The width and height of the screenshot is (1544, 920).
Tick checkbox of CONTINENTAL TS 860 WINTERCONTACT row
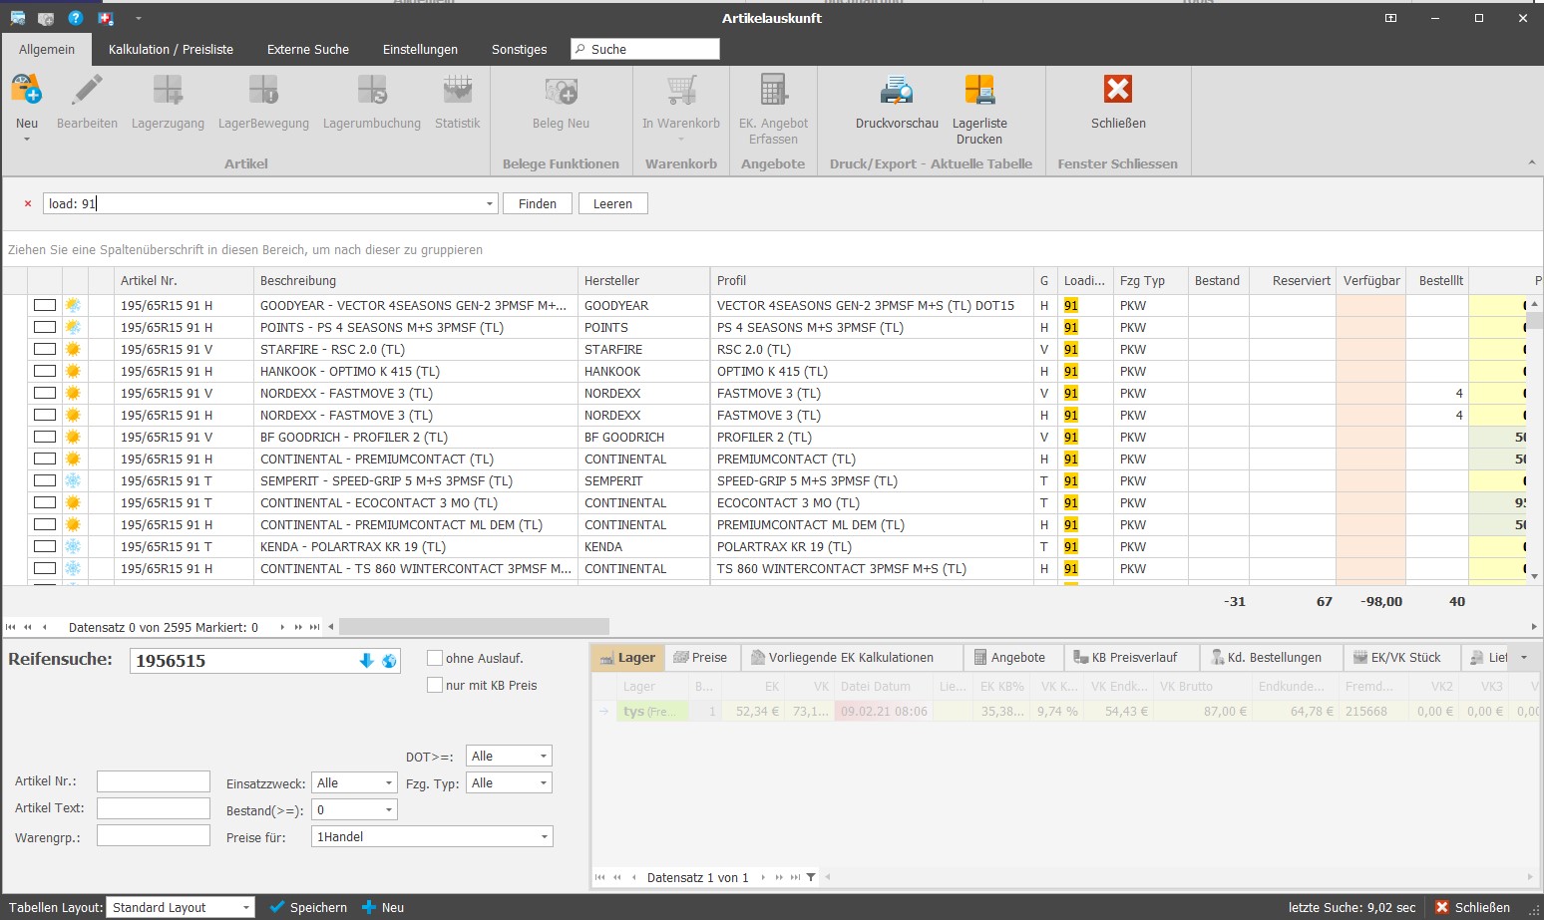click(x=45, y=568)
